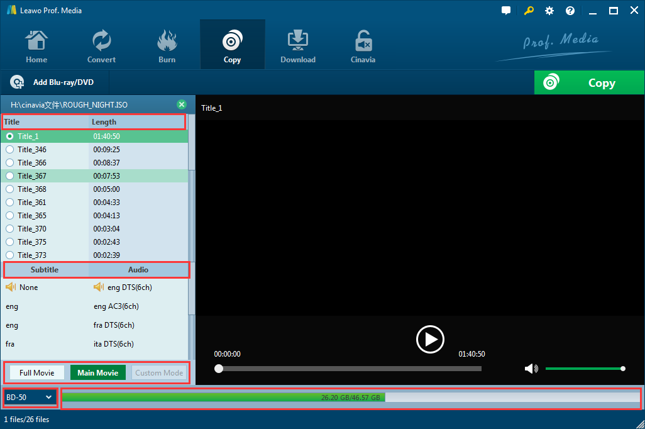
Task: Switch to Full Movie copy mode
Action: click(36, 372)
